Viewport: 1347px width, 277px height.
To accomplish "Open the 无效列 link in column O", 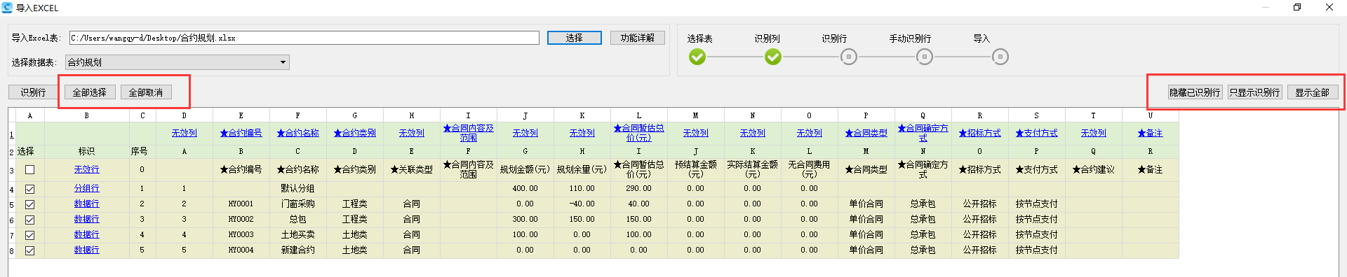I will tap(809, 133).
